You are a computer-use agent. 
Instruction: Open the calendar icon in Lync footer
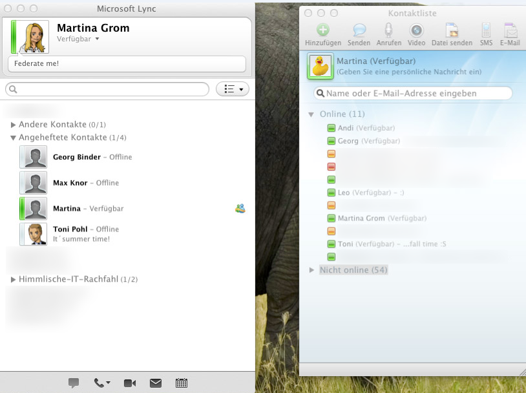tap(182, 383)
